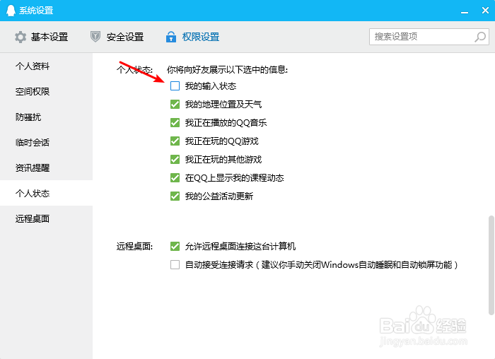Click the QQ penguin logo icon

(x=11, y=10)
